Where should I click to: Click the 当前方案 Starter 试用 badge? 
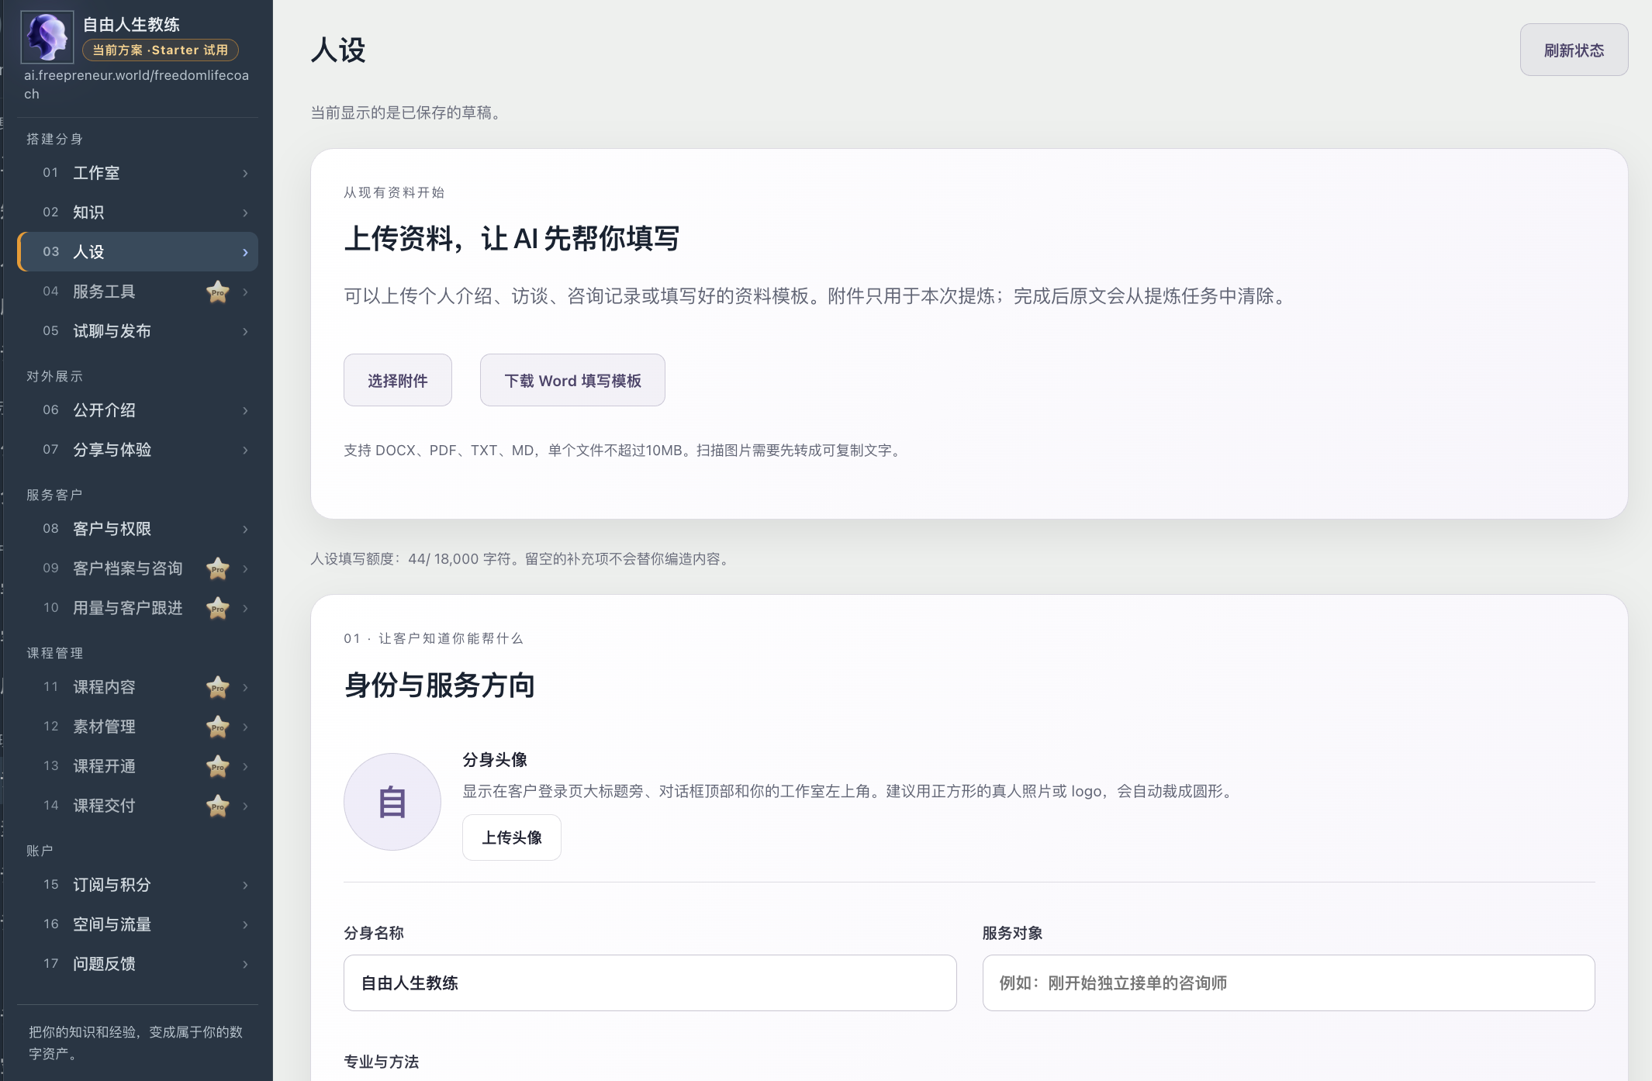tap(161, 50)
